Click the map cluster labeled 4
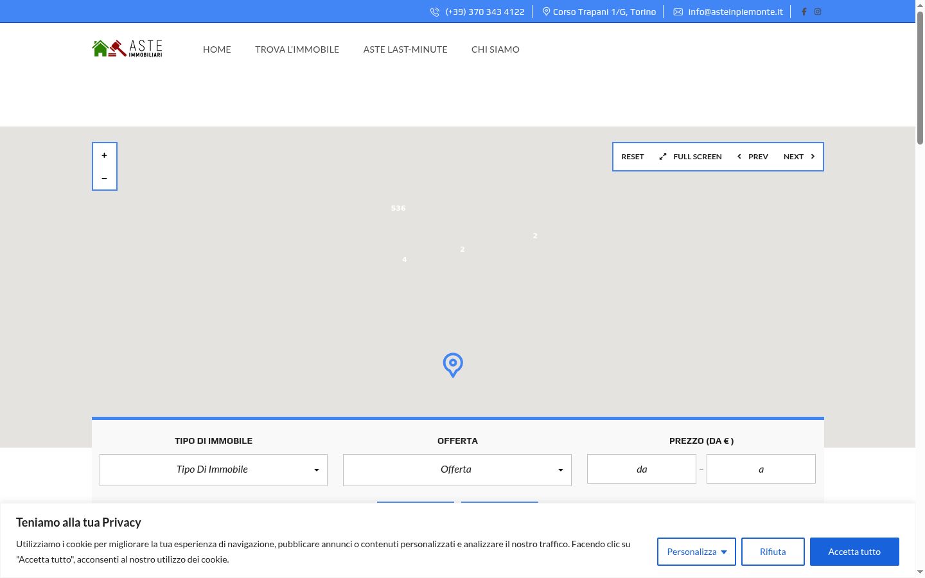 (404, 259)
